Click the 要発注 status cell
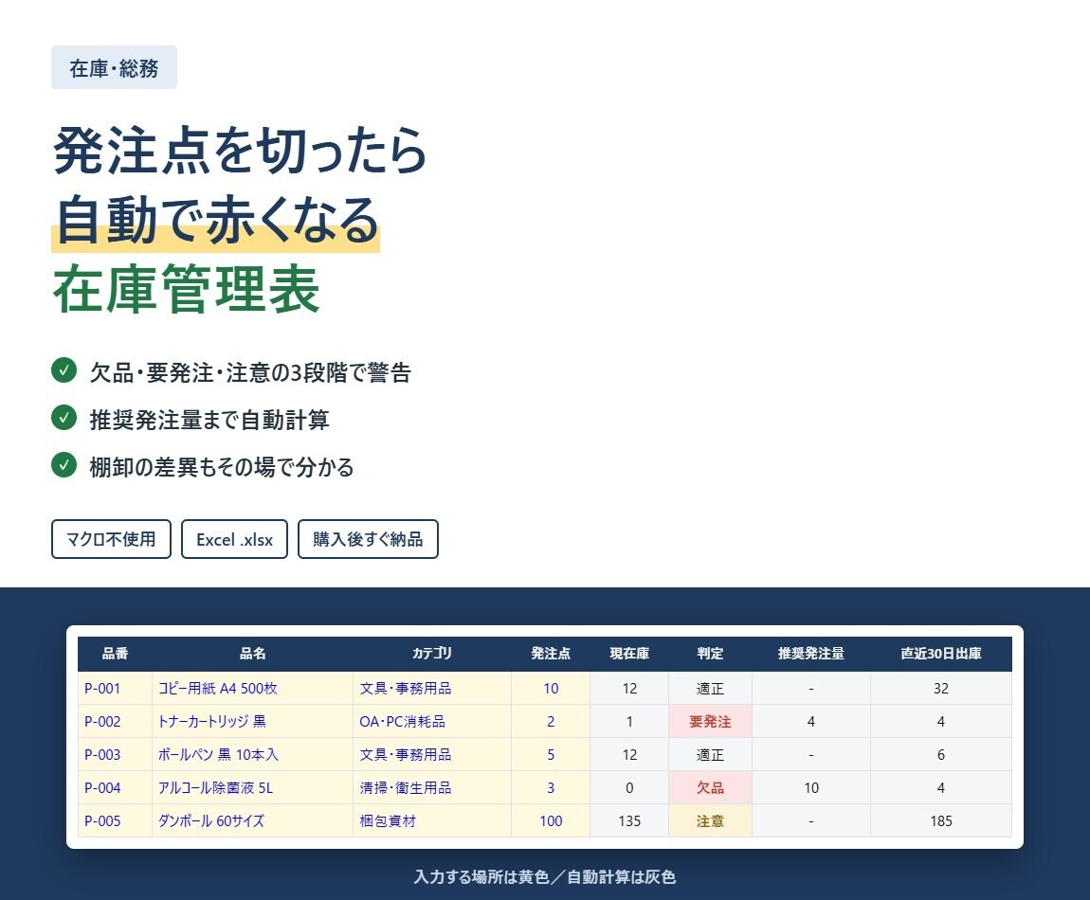This screenshot has width=1090, height=900. coord(710,721)
